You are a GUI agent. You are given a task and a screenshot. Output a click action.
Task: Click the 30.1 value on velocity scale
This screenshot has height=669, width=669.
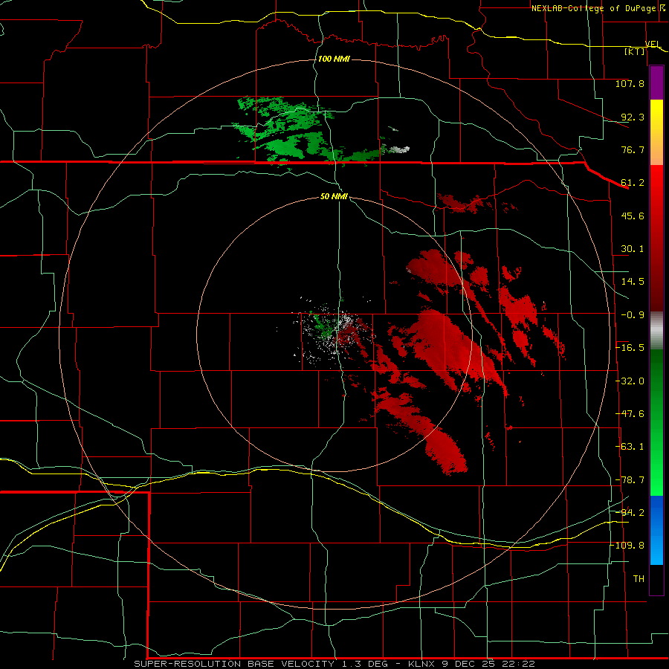[633, 249]
